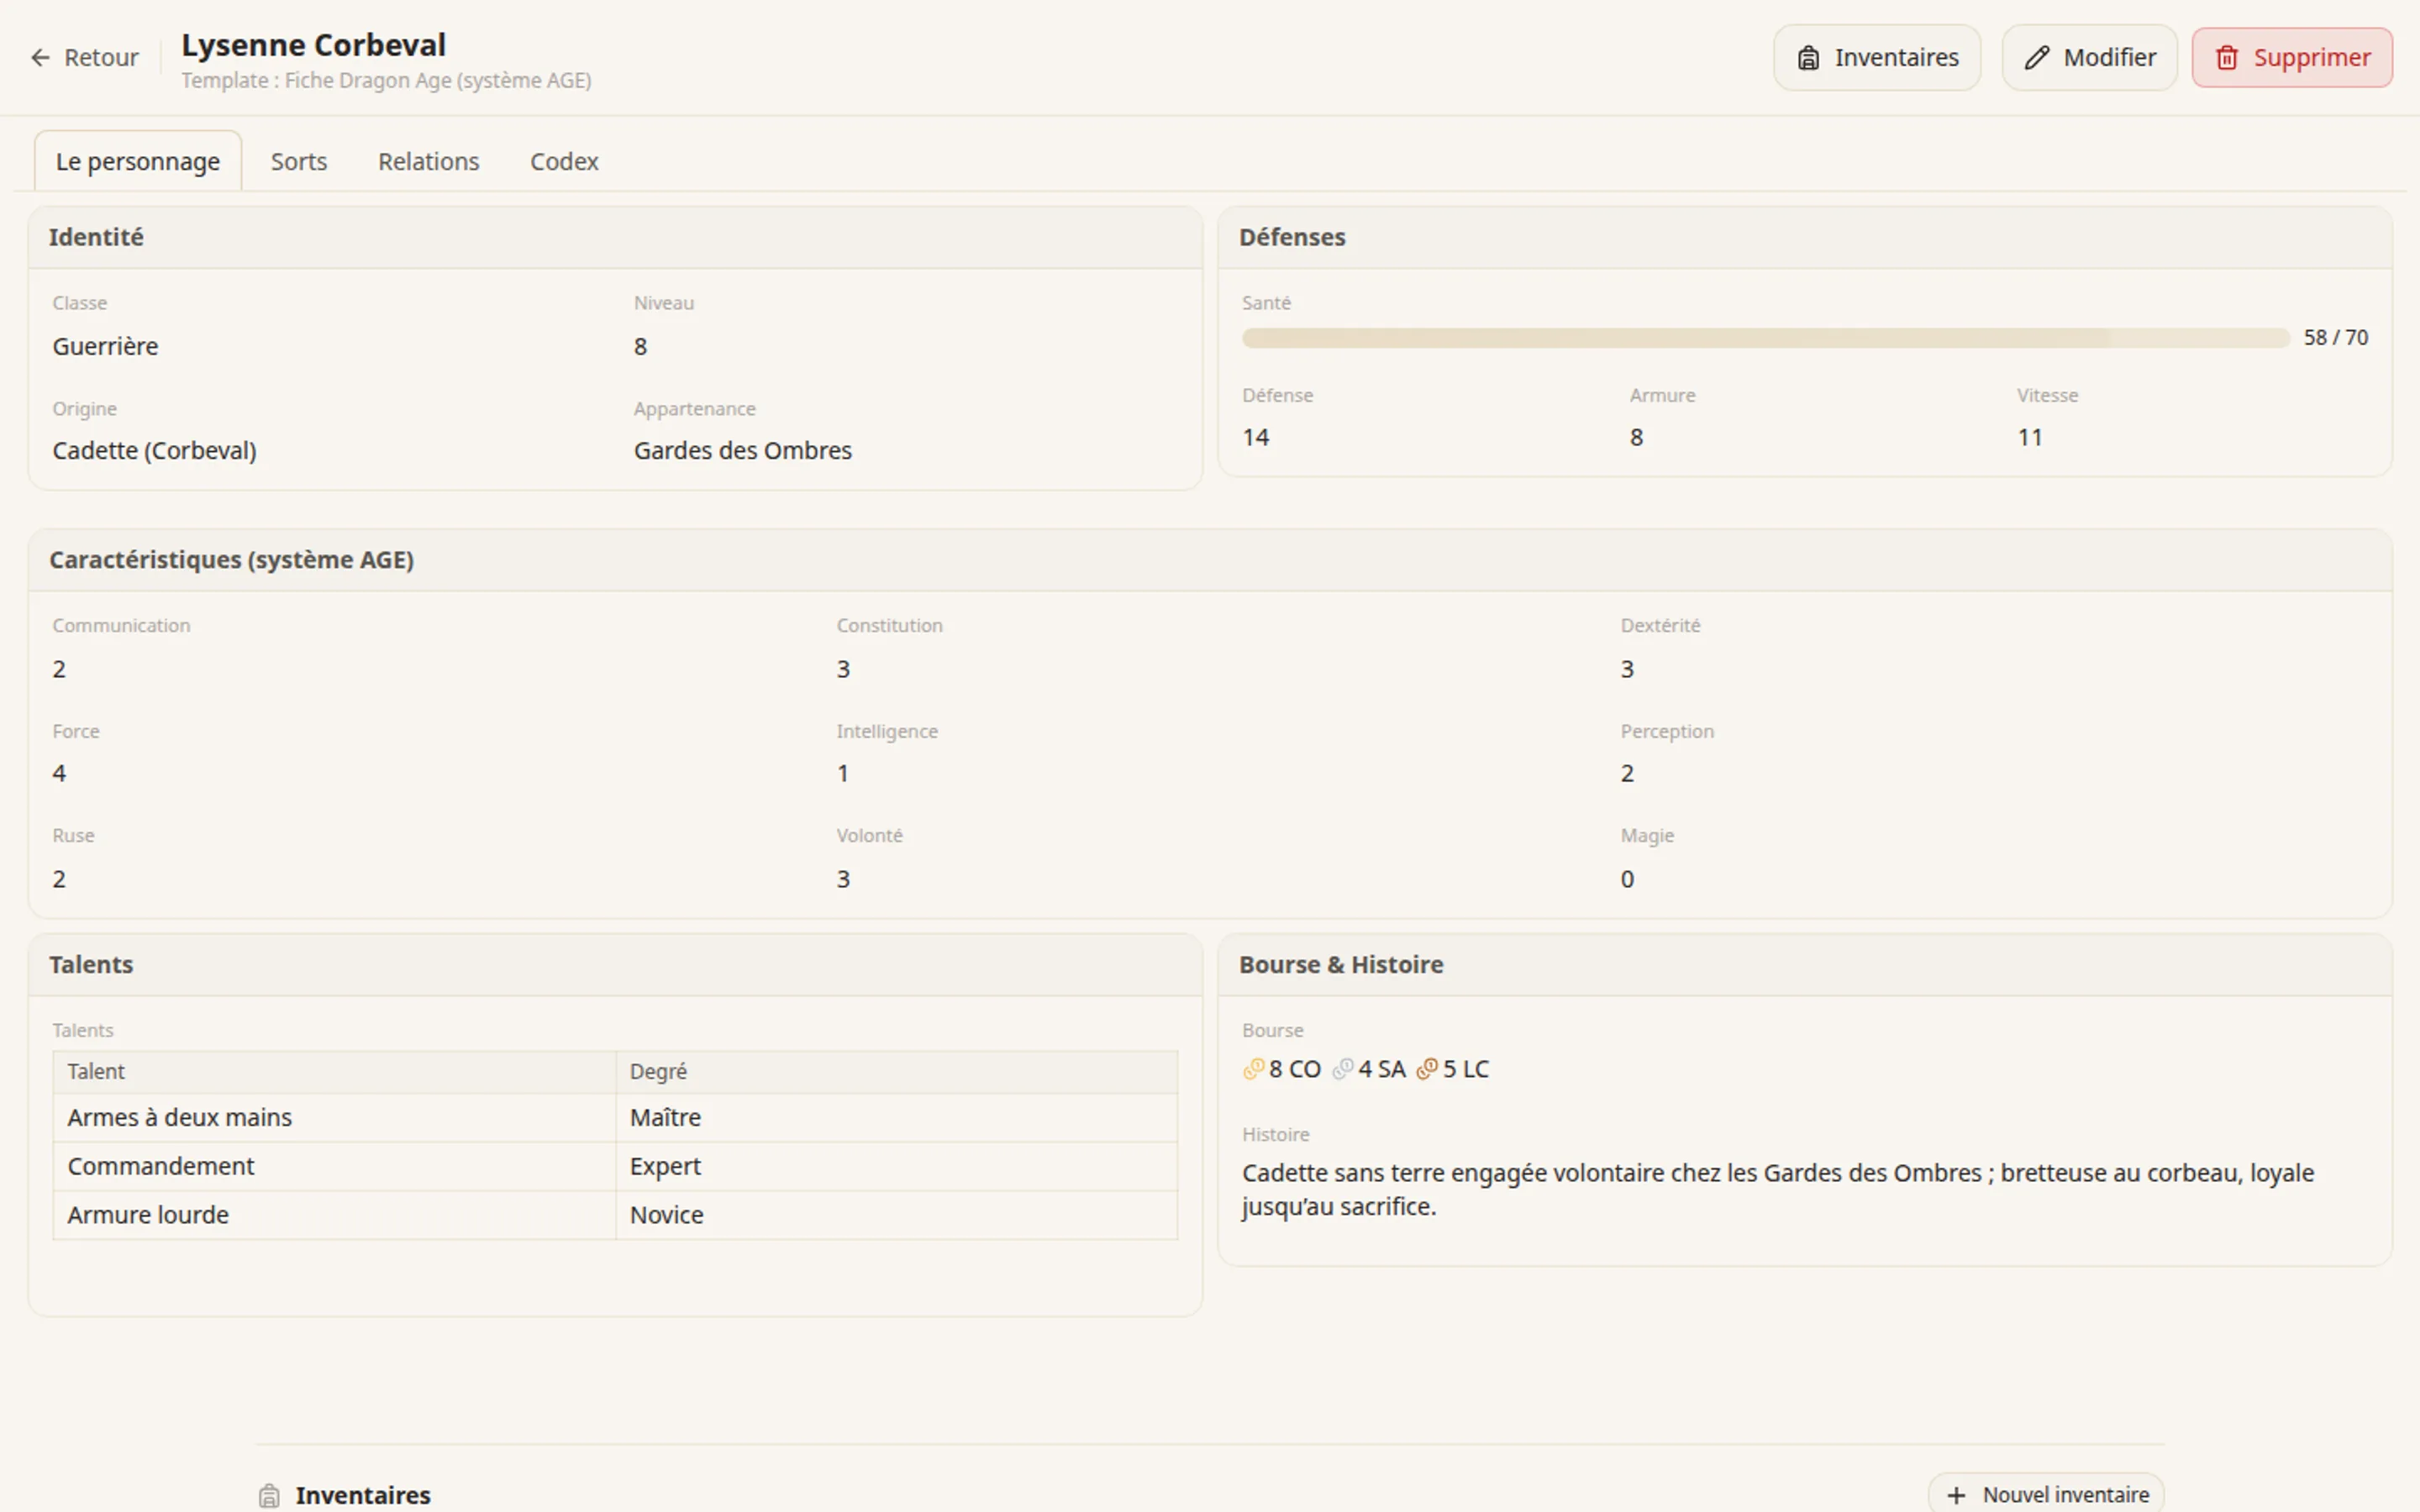Switch to the Sorts tab
Screen dimensions: 2420x1512
299,162
